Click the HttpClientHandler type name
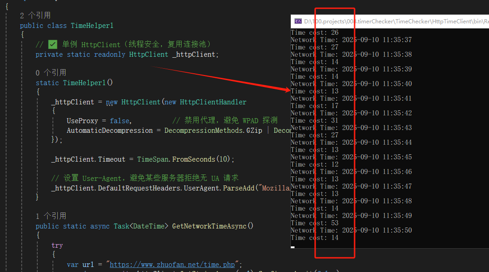Image resolution: width=489 pixels, height=272 pixels. coord(213,102)
